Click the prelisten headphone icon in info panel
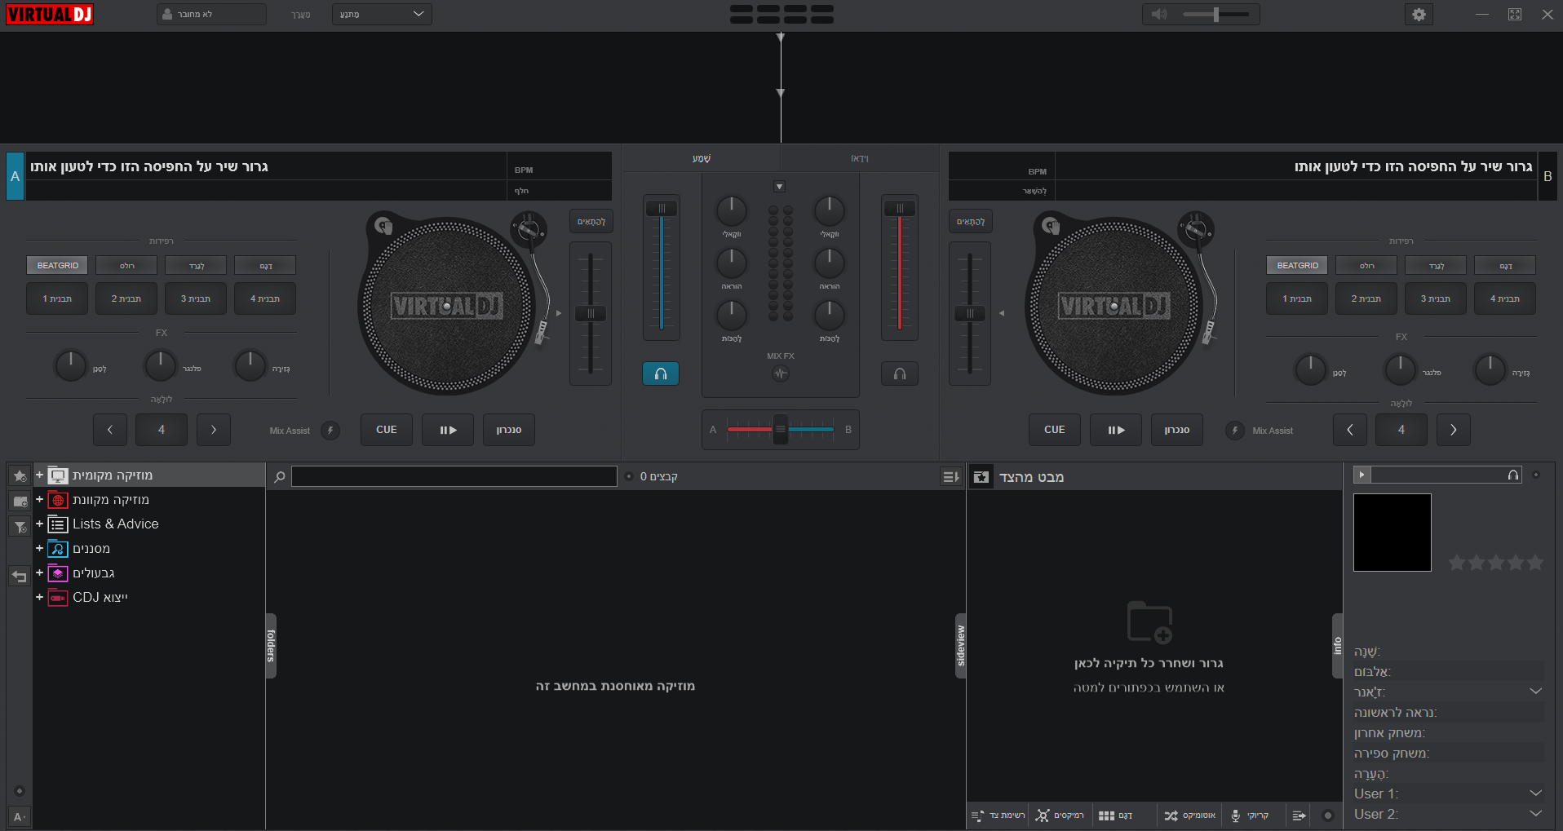Viewport: 1563px width, 831px height. (x=1513, y=475)
